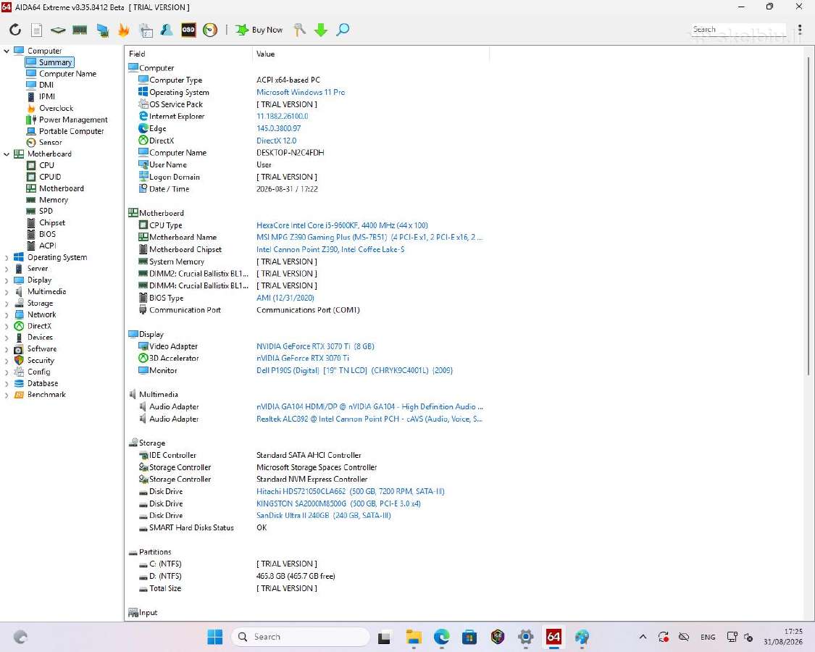Open Microsoft Store from the taskbar
The width and height of the screenshot is (815, 652).
point(469,637)
